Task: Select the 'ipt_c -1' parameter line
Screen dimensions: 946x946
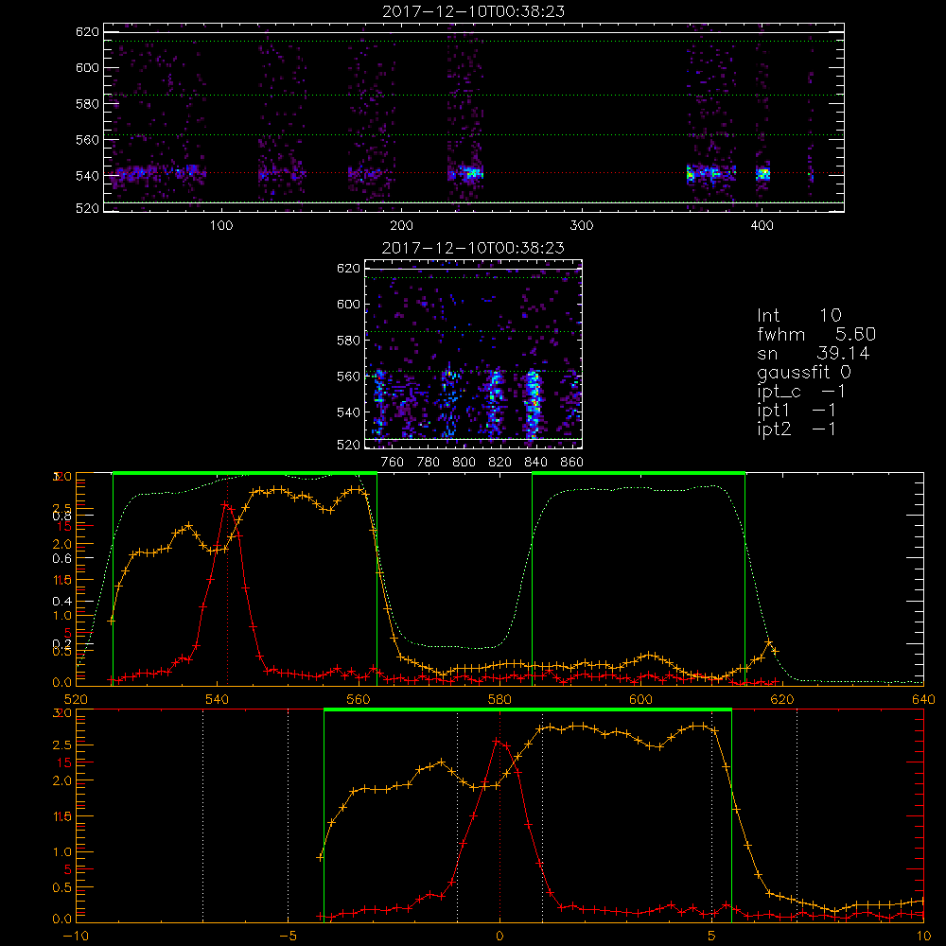Action: (x=801, y=392)
